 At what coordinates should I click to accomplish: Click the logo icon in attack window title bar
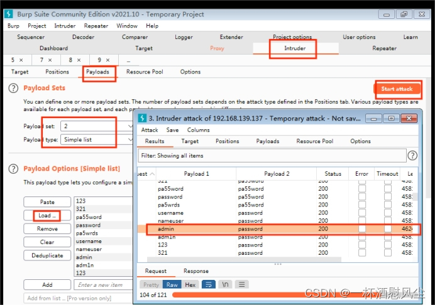coord(142,118)
